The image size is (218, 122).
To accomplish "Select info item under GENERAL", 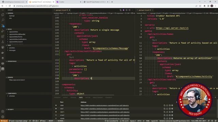I will 11,18.
